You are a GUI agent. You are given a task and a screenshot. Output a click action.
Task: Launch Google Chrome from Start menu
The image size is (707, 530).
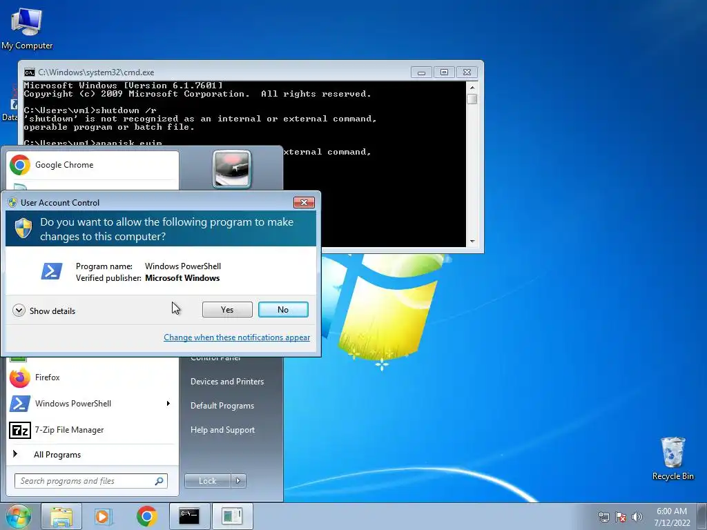(93, 165)
